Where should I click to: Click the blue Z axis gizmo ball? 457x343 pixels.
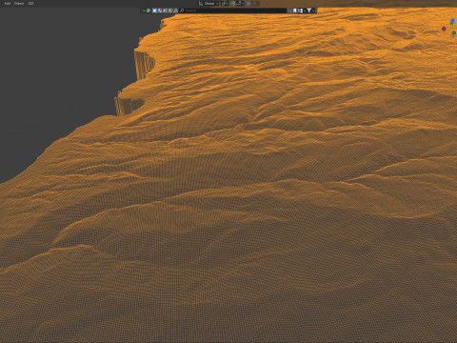452,21
